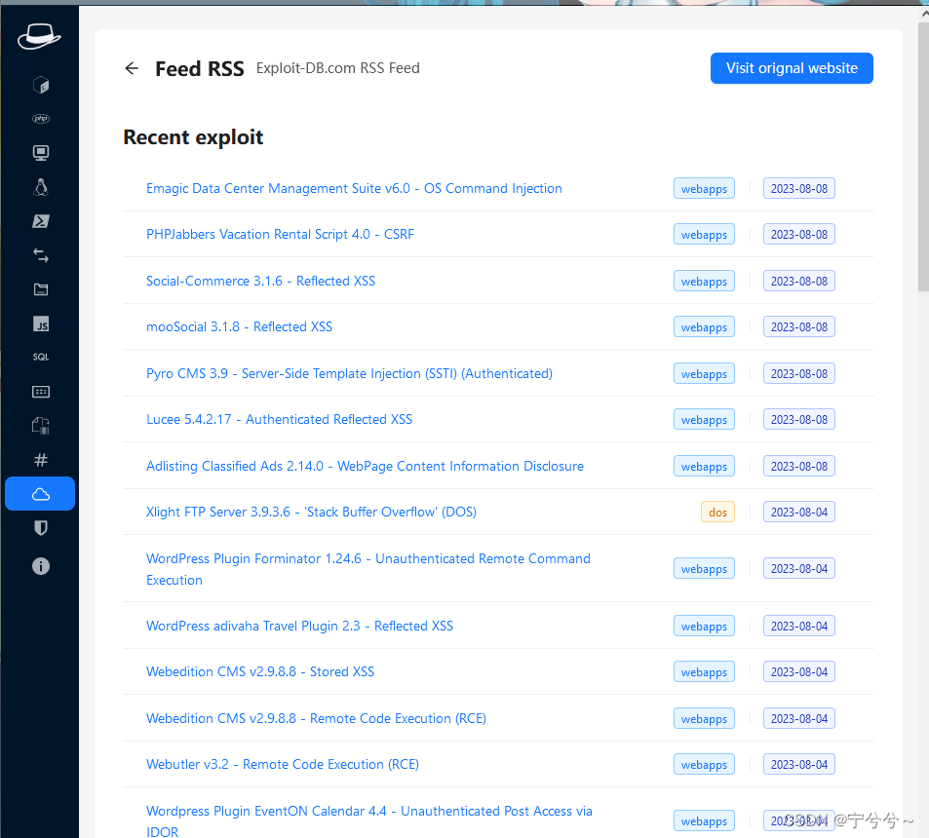
Task: Click 2023-08-04 date in Webutler row
Action: point(798,765)
